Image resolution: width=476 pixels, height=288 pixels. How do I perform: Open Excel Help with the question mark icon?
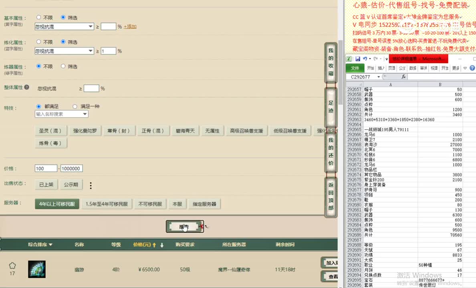click(472, 68)
